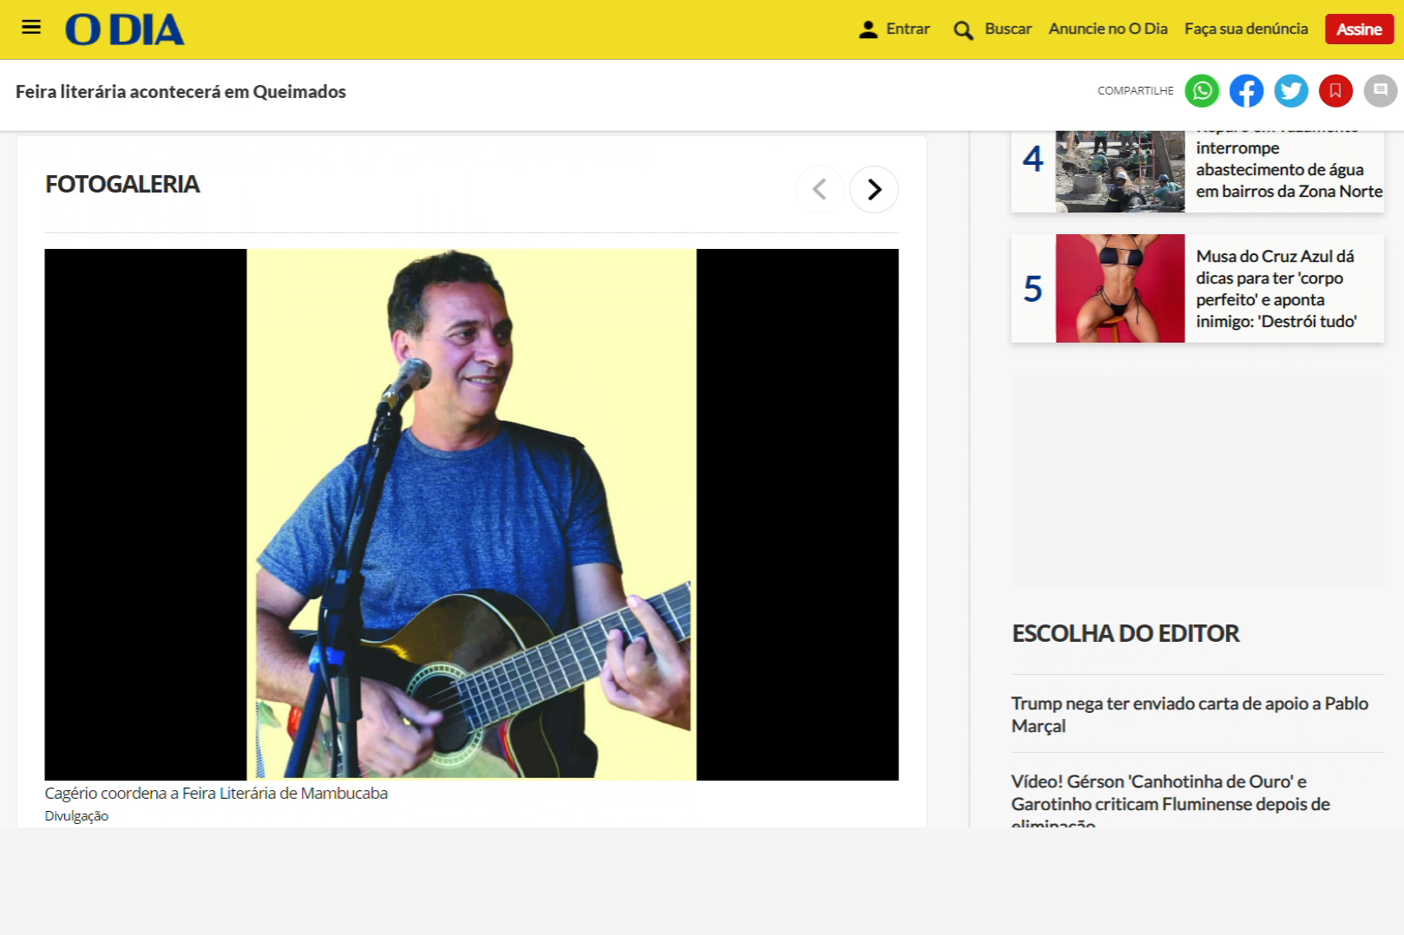Open Musa do Cruz Azul article headline

1276,289
